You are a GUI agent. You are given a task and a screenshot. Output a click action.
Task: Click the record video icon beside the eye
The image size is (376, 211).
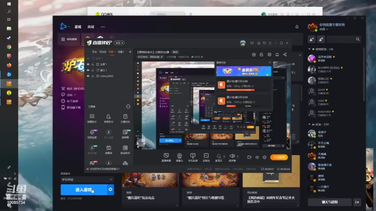[x=250, y=157]
